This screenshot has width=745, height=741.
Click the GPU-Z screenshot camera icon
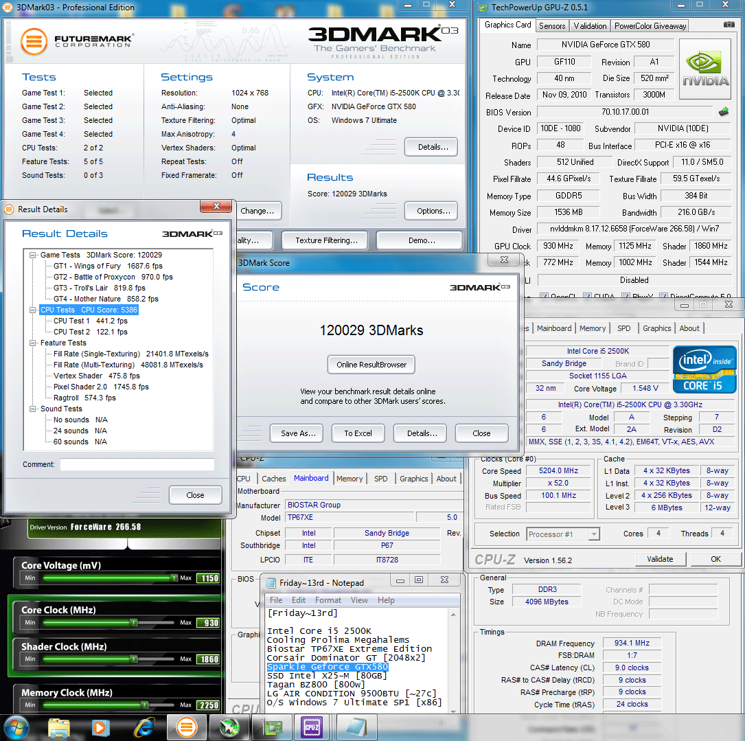coord(729,24)
